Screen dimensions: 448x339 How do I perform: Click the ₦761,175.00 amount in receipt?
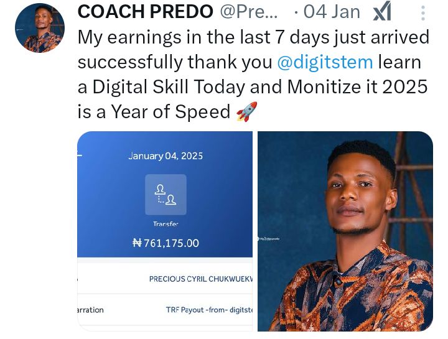(x=166, y=243)
